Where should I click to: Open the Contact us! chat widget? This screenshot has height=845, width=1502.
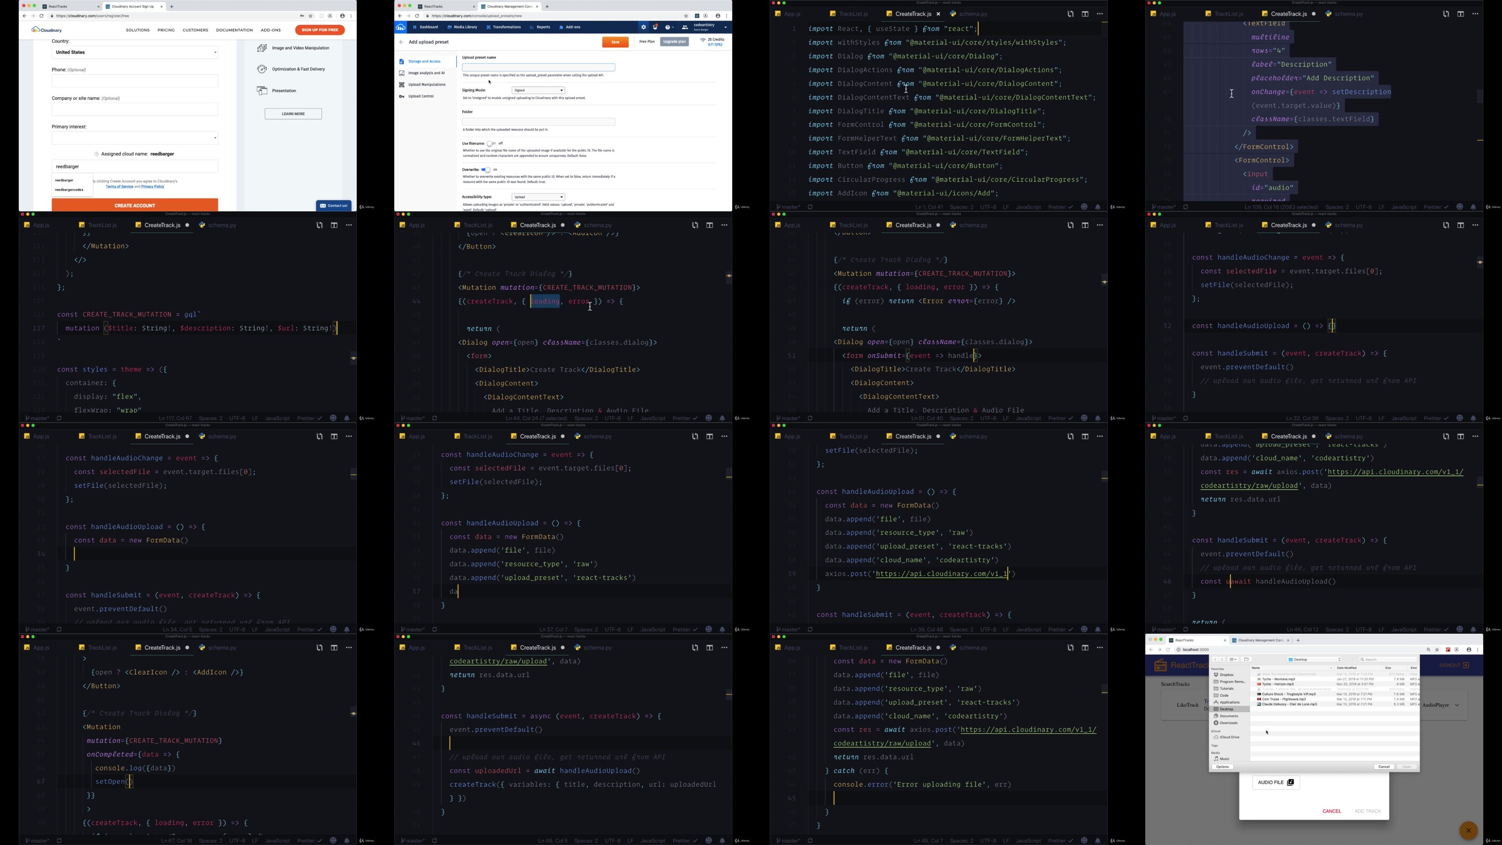[x=334, y=206]
